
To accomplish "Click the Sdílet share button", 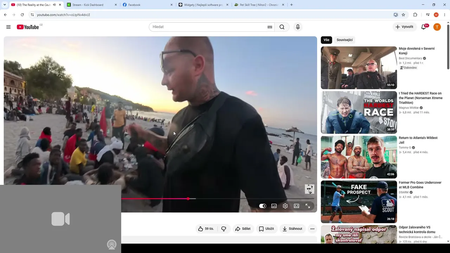I will tap(243, 229).
